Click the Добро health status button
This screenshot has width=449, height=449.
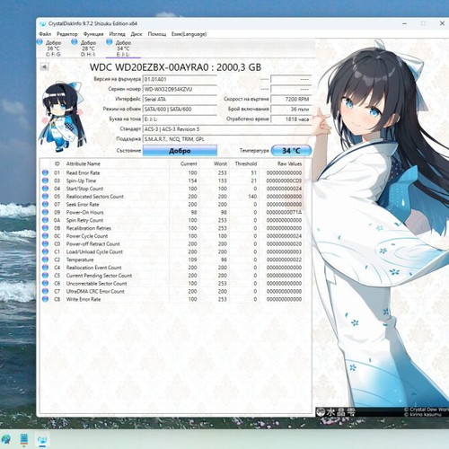click(x=180, y=151)
